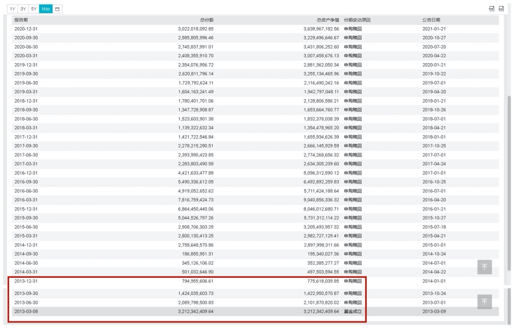This screenshot has height=329, width=516.
Task: Select the 3Y time range
Action: tap(23, 9)
